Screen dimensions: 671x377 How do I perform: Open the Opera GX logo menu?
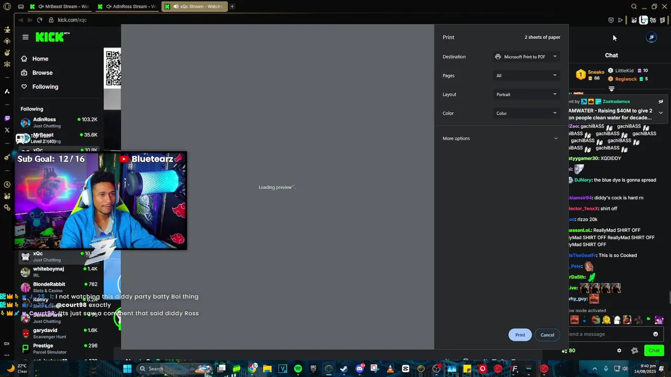click(x=7, y=6)
